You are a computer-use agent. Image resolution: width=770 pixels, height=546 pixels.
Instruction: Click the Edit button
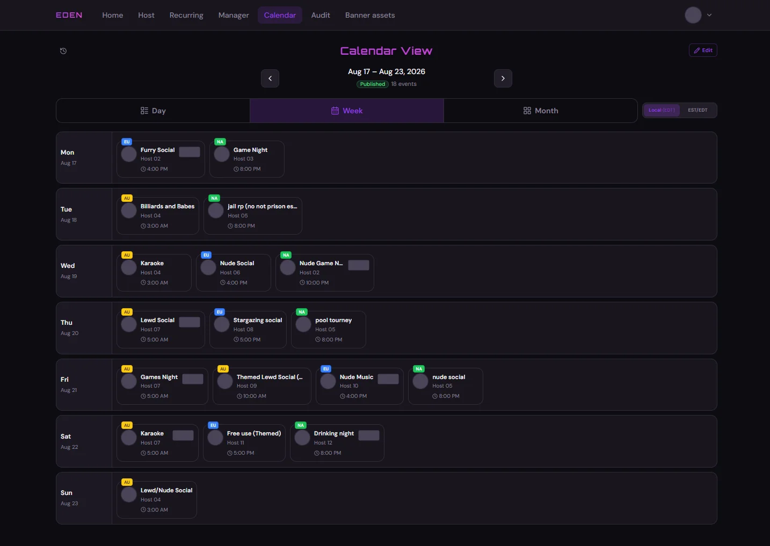tap(703, 50)
